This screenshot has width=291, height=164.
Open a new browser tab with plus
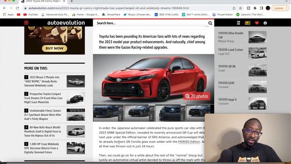pos(72,1)
